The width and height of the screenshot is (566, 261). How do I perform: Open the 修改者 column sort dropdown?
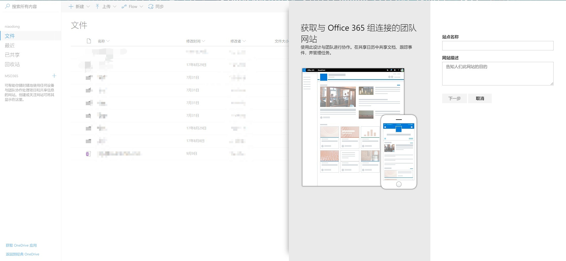[x=244, y=41]
